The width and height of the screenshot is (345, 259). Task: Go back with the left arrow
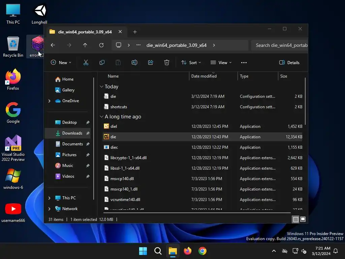tap(53, 45)
